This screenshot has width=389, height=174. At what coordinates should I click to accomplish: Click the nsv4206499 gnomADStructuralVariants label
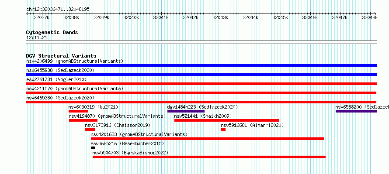(x=75, y=61)
